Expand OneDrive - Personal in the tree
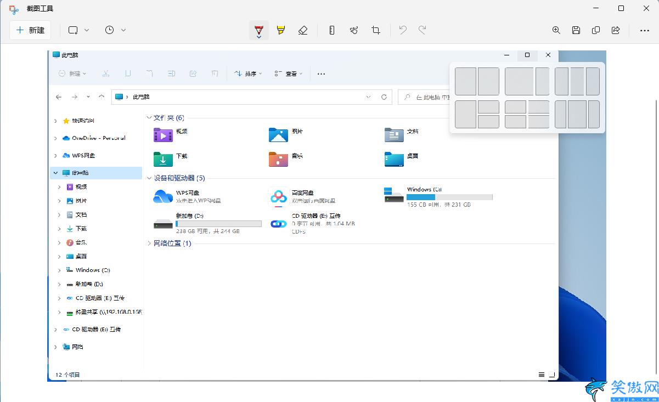Screen dimensions: 659x402 [55, 138]
